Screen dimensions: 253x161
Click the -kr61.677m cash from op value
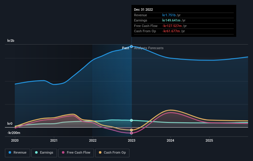[x=171, y=31]
